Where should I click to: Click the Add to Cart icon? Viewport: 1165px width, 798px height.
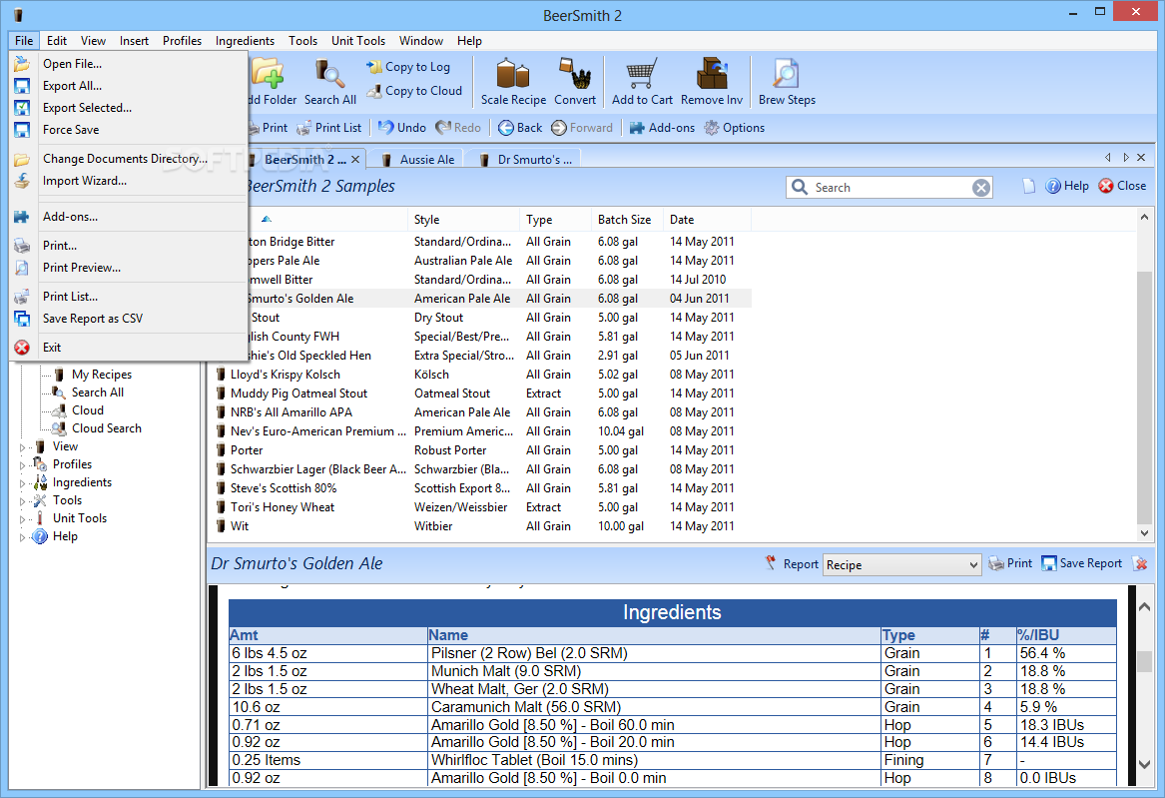[642, 82]
